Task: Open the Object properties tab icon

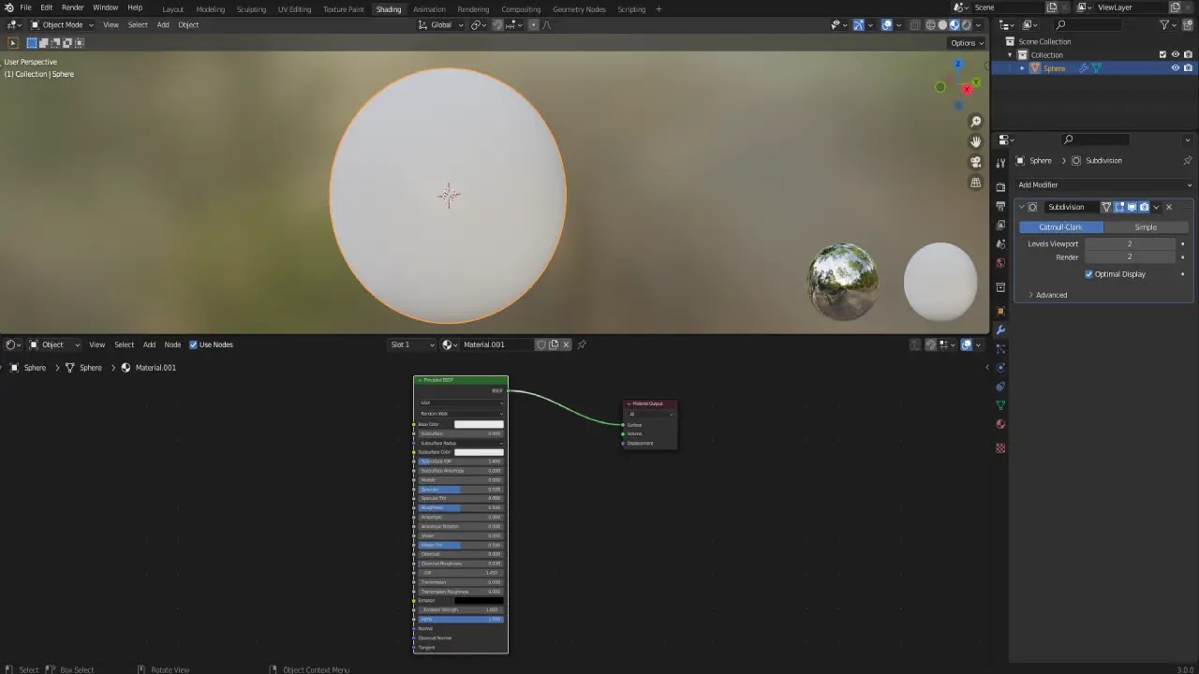Action: pyautogui.click(x=1000, y=311)
